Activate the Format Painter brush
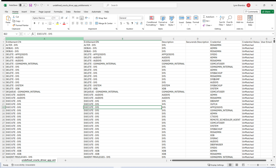The image size is (276, 168). 14,25
